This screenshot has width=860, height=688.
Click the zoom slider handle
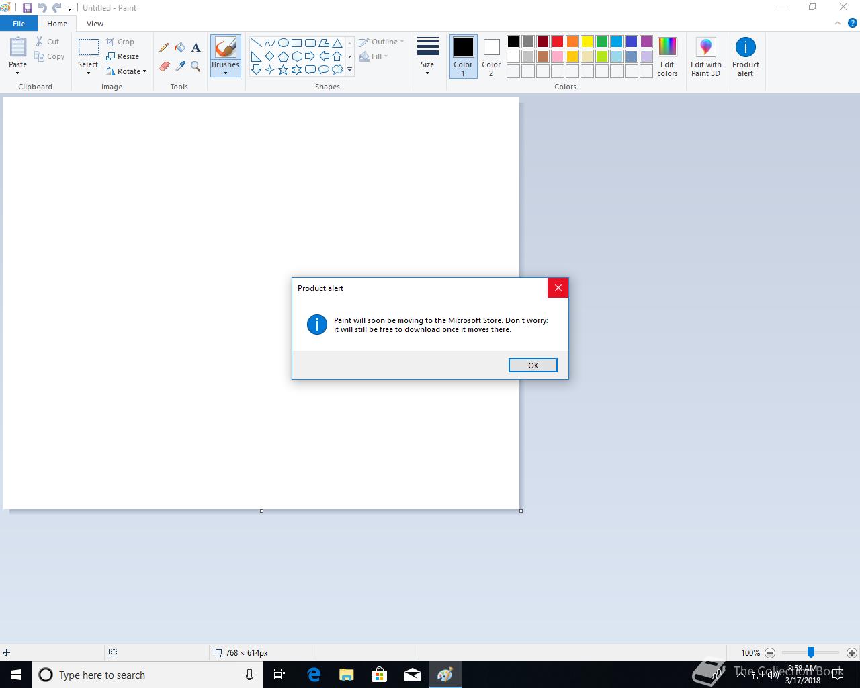point(811,652)
